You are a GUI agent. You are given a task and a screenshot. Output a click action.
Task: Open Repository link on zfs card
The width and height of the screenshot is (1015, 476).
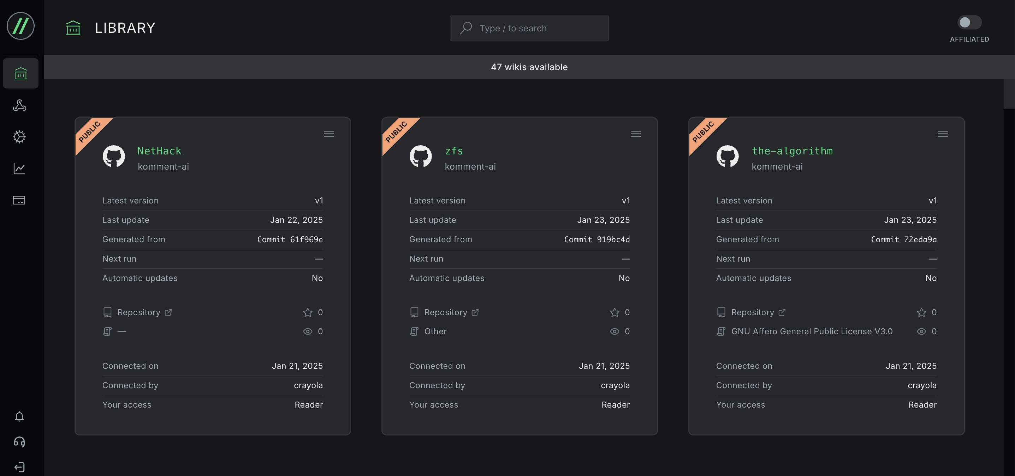pyautogui.click(x=451, y=312)
